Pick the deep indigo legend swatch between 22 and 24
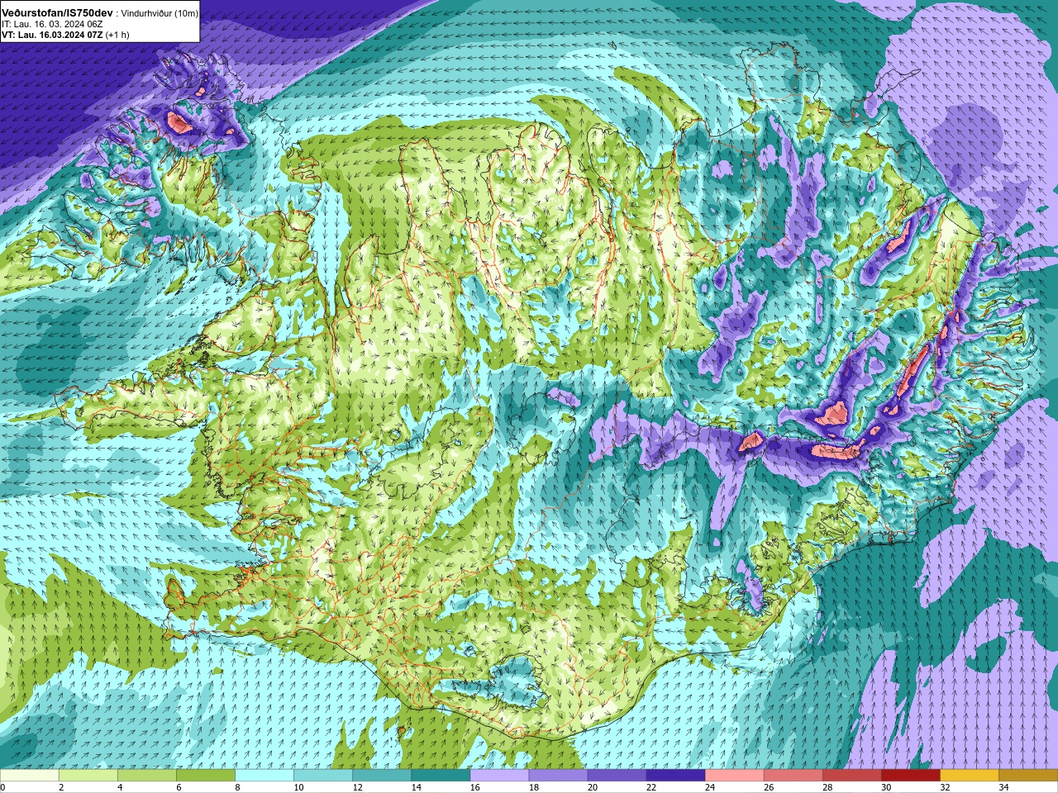The width and height of the screenshot is (1058, 793). (x=675, y=776)
